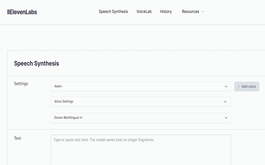
Task: Click the Voice Settings chevron arrow
Action: [225, 102]
